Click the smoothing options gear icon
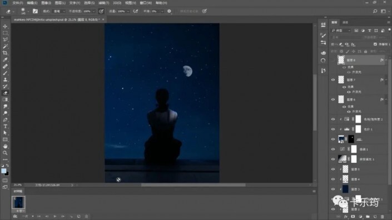 point(169,11)
